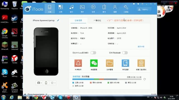Open Google Chrome from the taskbar
179x100 pixels.
[36, 97]
